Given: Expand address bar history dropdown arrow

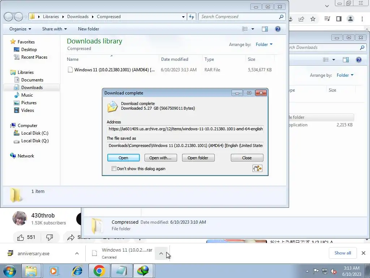Looking at the screenshot, I should coord(183,17).
